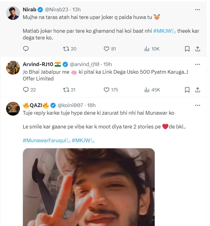The height and width of the screenshot is (226, 210).
Task: Bookmark Arvind-RJ10's tweet
Action: [x=187, y=90]
